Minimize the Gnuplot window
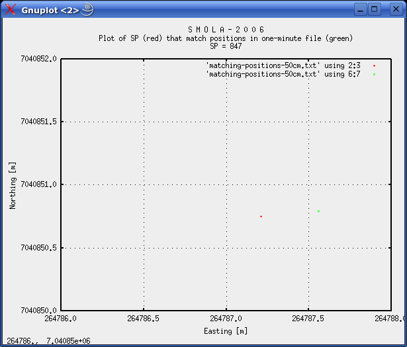This screenshot has height=347, width=407. point(361,9)
